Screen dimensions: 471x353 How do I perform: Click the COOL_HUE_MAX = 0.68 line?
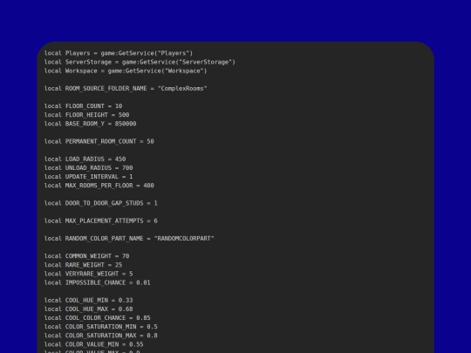pyautogui.click(x=89, y=309)
